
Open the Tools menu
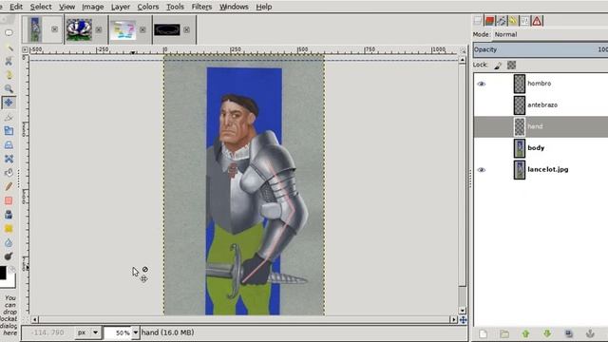pyautogui.click(x=175, y=7)
